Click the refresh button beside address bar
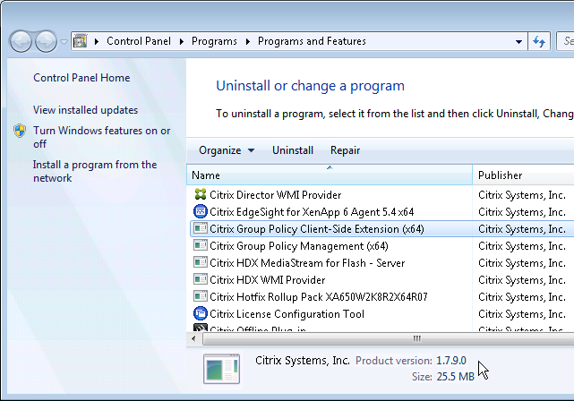This screenshot has height=401, width=574. [539, 41]
